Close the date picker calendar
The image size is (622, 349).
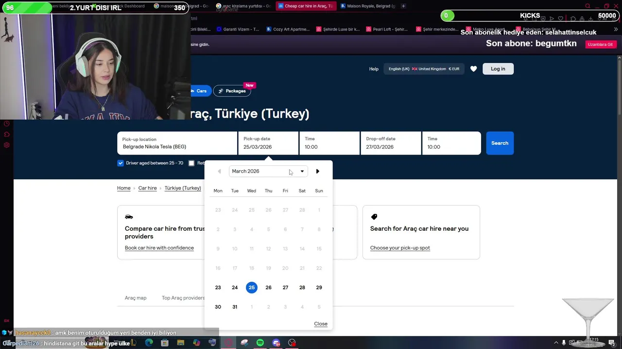coord(321,324)
